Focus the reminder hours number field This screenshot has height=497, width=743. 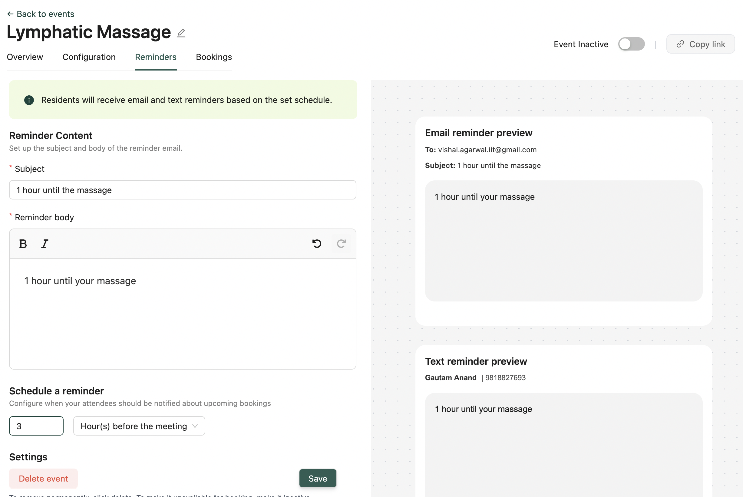(36, 426)
